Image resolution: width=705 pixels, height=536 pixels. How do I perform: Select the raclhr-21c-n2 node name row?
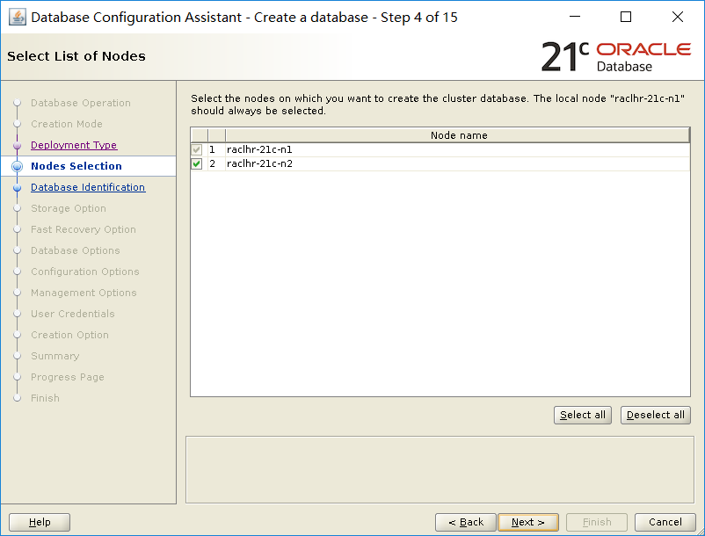click(457, 163)
